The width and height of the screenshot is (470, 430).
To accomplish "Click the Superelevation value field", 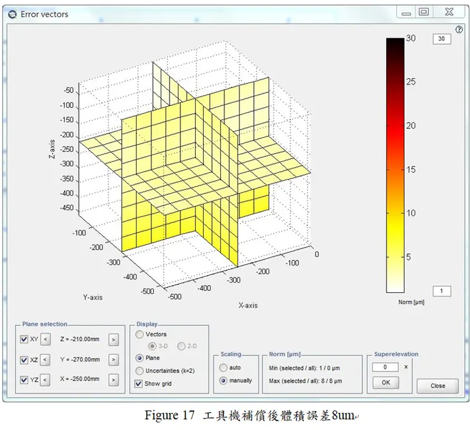I will pyautogui.click(x=386, y=367).
